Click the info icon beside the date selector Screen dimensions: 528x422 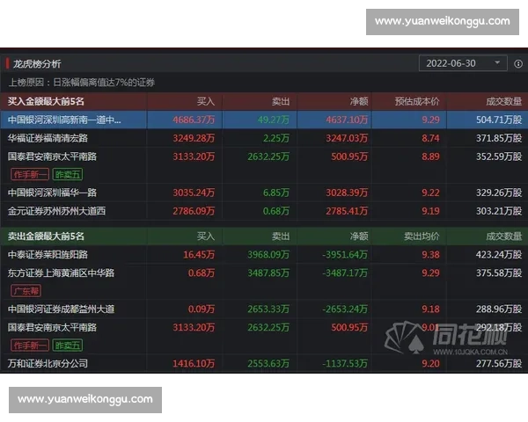point(518,63)
